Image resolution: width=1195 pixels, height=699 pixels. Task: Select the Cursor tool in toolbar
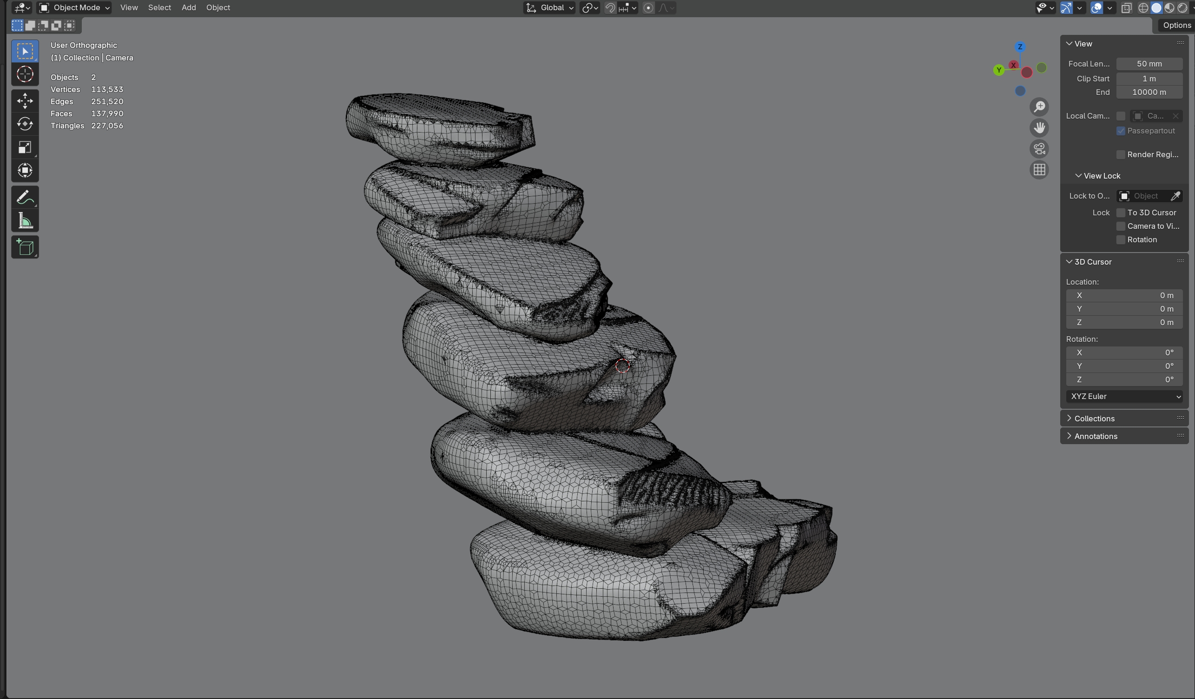25,74
